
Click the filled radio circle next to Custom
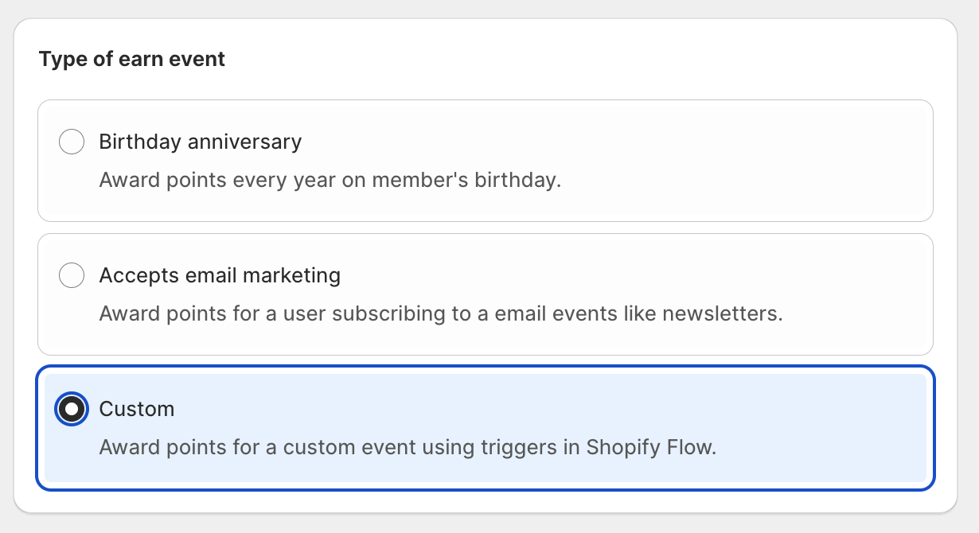pyautogui.click(x=72, y=409)
